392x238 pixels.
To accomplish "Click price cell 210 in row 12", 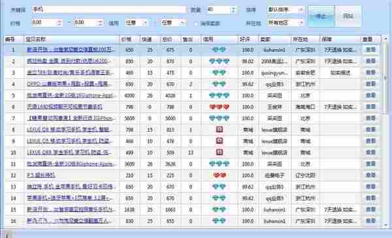I will click(129, 175).
